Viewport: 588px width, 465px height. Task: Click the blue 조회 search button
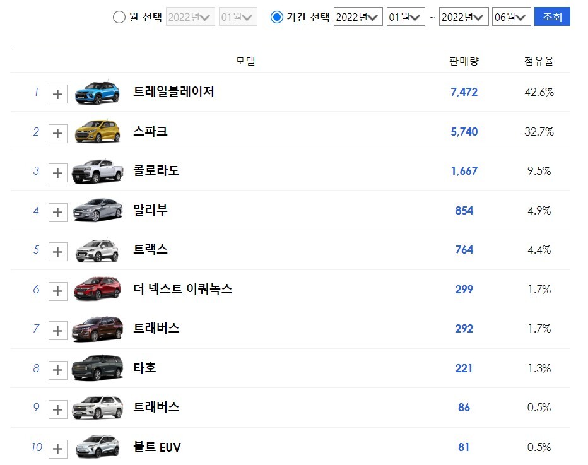pyautogui.click(x=553, y=16)
